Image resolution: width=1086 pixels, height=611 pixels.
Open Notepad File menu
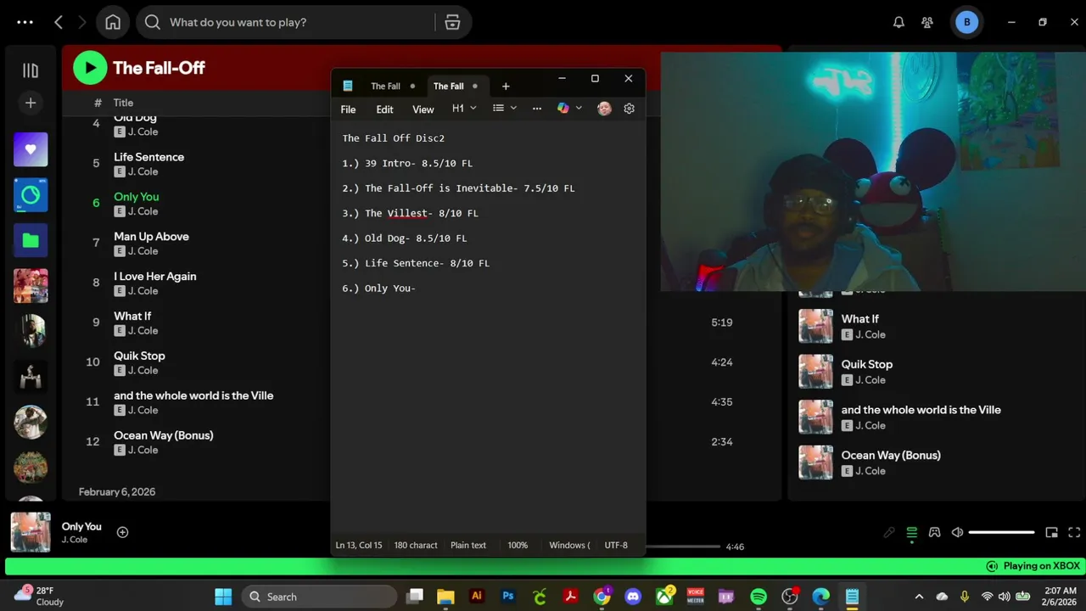(x=348, y=109)
